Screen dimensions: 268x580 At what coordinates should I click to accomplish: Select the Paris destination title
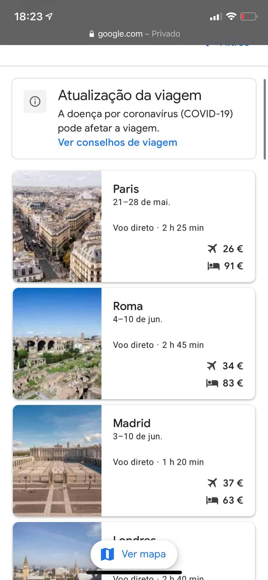[x=126, y=189]
